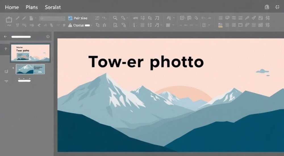Click the document icon at top right

267,7
